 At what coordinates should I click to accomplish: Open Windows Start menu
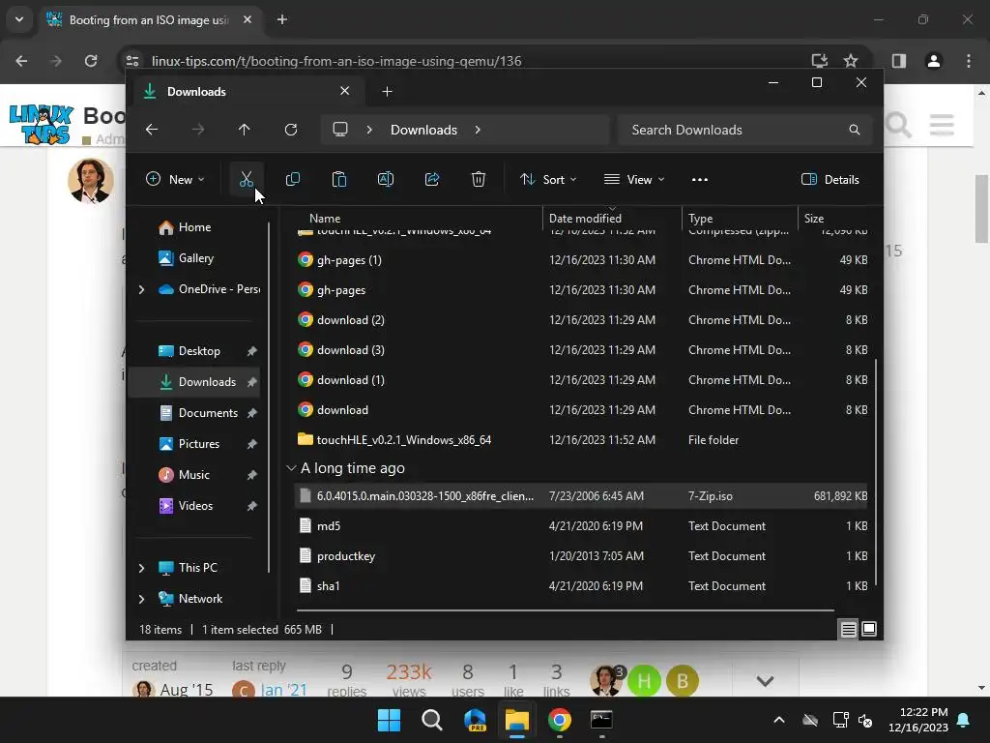click(389, 720)
